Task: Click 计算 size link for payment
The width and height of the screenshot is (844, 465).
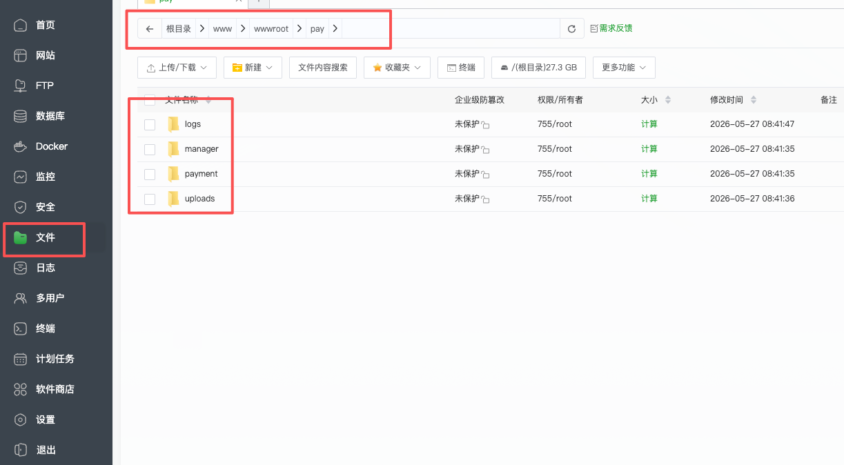Action: point(649,174)
